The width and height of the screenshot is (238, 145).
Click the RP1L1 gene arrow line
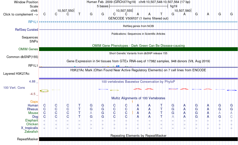[139, 22]
